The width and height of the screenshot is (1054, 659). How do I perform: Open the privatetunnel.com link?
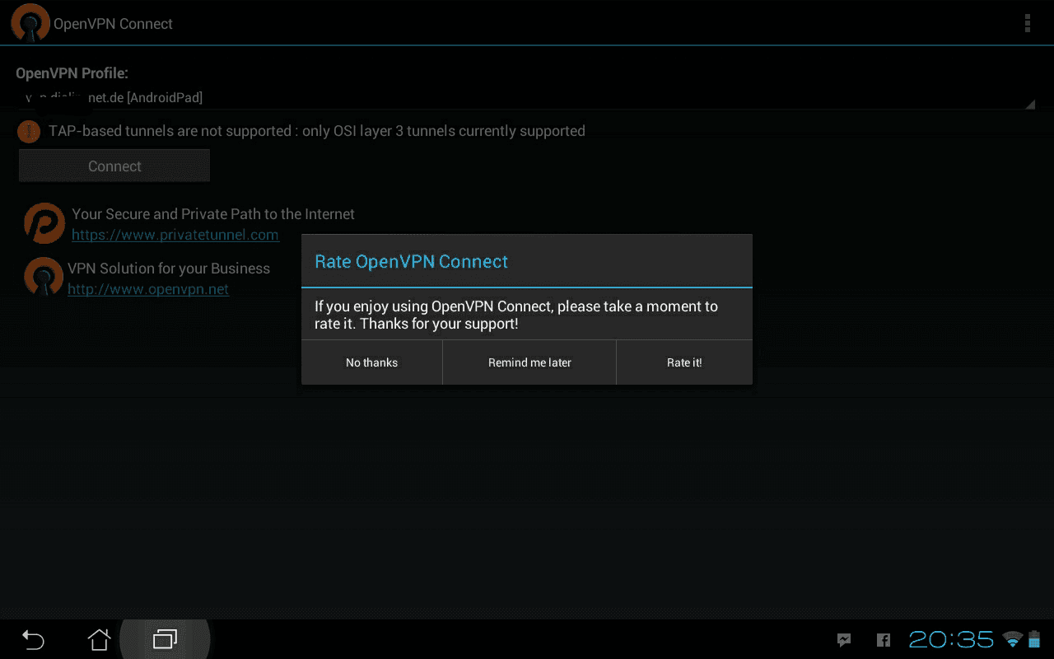click(175, 236)
